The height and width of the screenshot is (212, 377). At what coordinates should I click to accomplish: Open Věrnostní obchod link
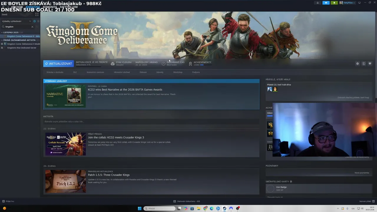122,72
